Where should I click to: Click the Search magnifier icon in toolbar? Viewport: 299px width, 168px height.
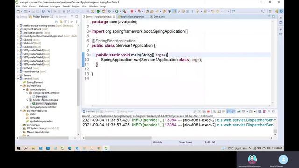pos(263,11)
